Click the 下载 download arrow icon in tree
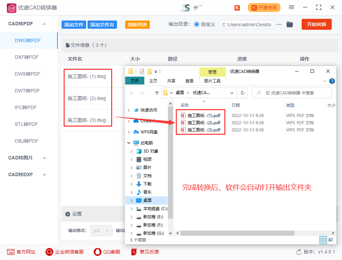This screenshot has height=260, width=342. (x=139, y=184)
